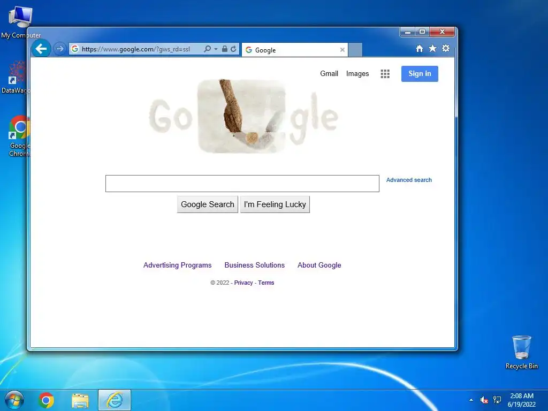Close the Internet Explorer window

click(x=442, y=32)
